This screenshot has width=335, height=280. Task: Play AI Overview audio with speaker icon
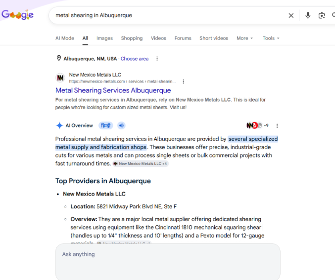(121, 125)
